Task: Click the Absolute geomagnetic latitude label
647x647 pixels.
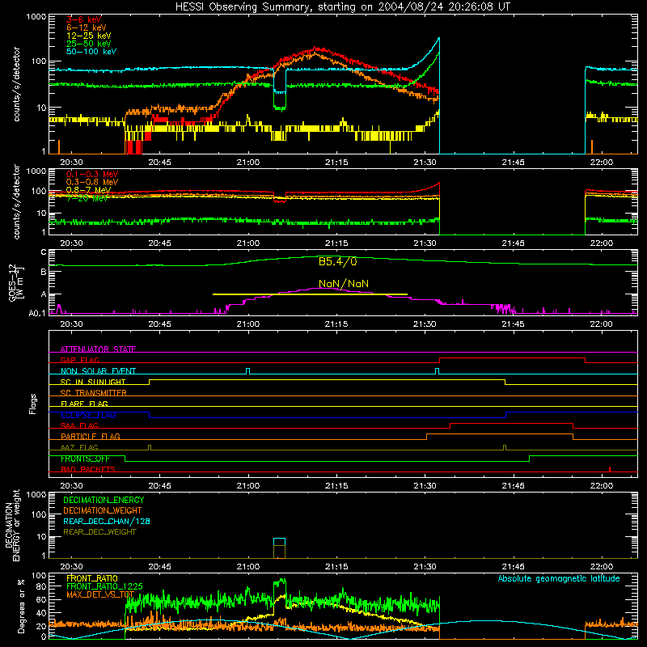Action: tap(559, 578)
